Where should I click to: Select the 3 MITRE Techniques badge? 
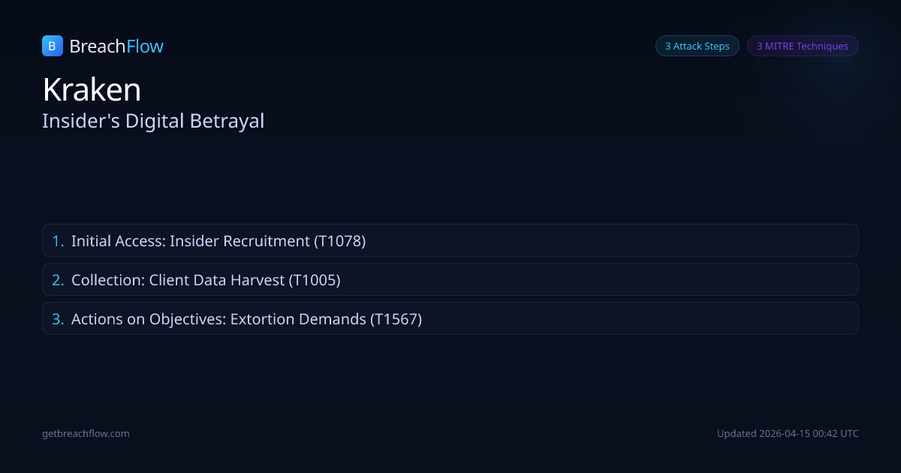click(802, 46)
